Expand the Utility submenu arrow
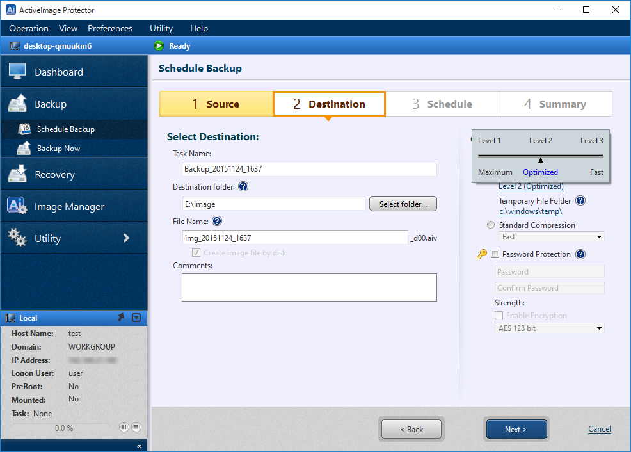Image resolution: width=631 pixels, height=452 pixels. coord(126,238)
